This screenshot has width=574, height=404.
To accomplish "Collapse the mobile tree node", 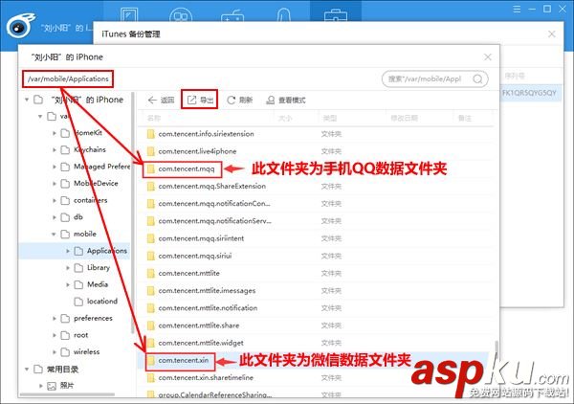I will tap(54, 234).
